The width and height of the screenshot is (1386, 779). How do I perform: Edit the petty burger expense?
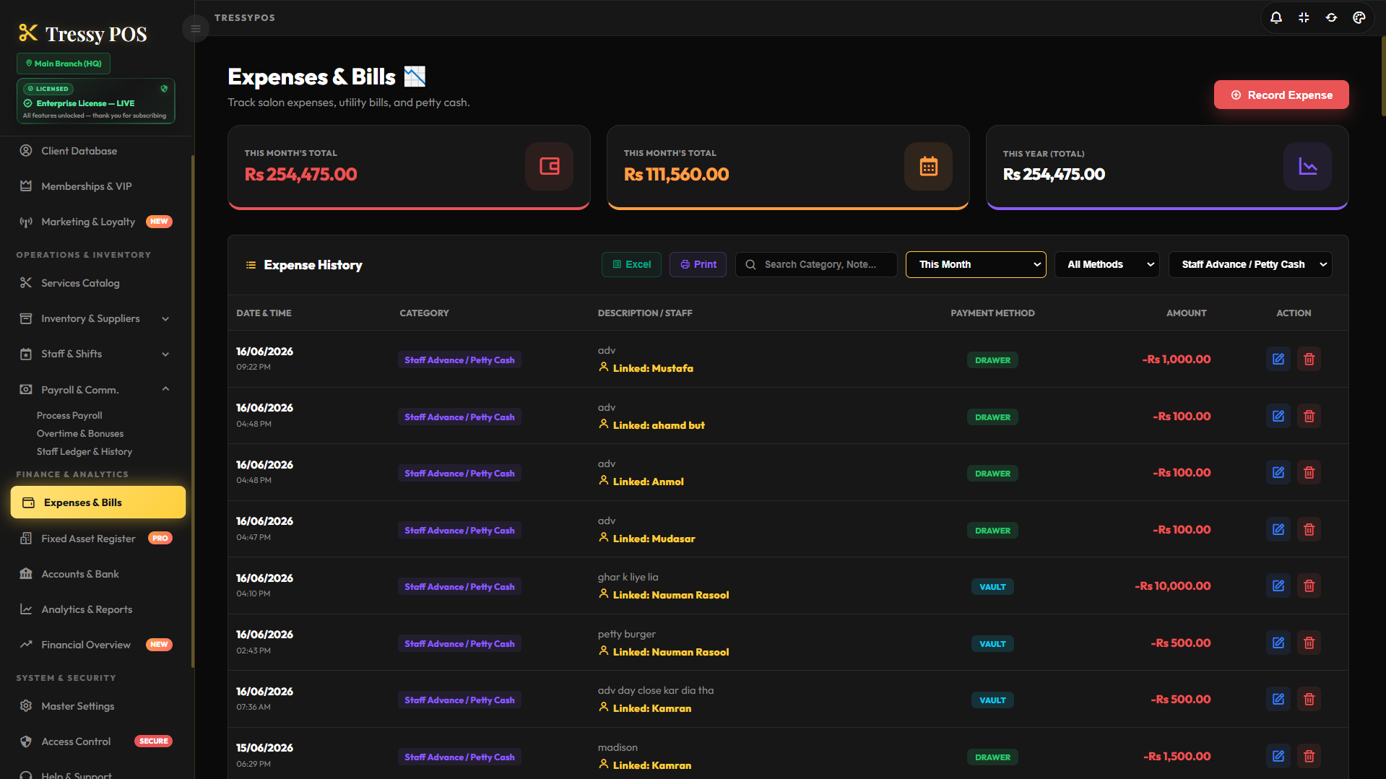pyautogui.click(x=1278, y=643)
